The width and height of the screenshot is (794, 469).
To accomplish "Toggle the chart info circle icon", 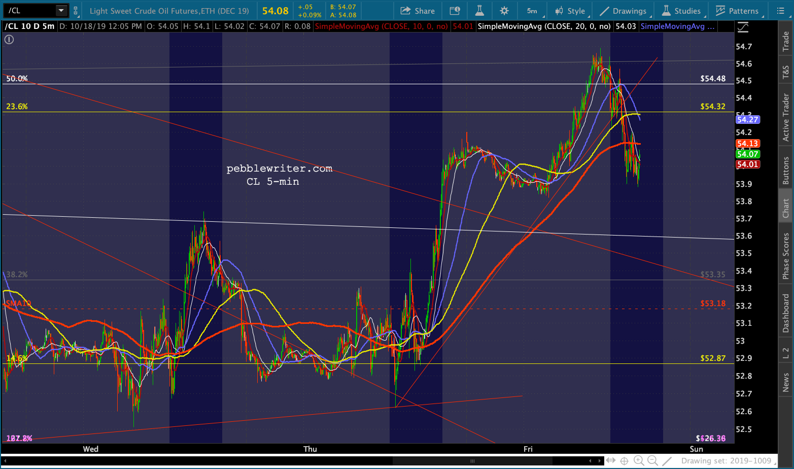I will (9, 40).
